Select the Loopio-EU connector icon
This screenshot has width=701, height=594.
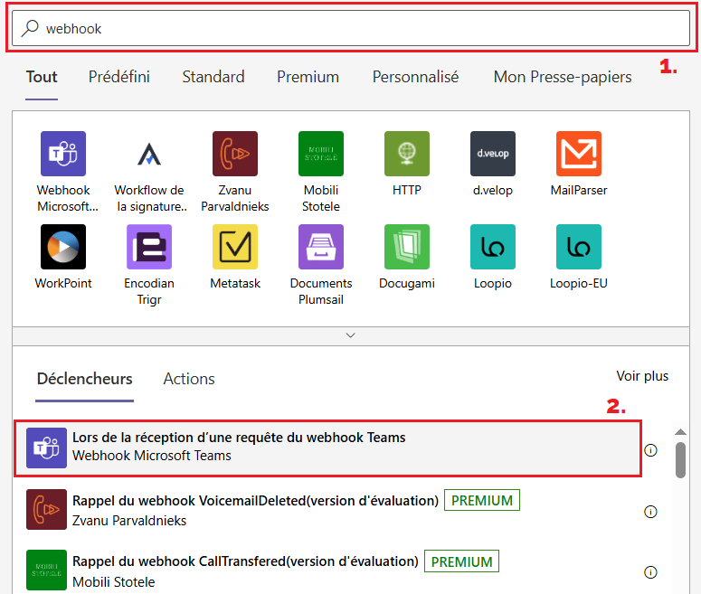[x=578, y=247]
